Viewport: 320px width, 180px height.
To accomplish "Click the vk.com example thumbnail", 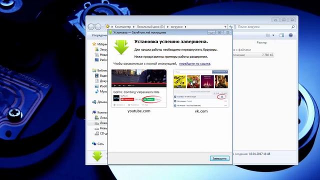I will click(x=201, y=88).
